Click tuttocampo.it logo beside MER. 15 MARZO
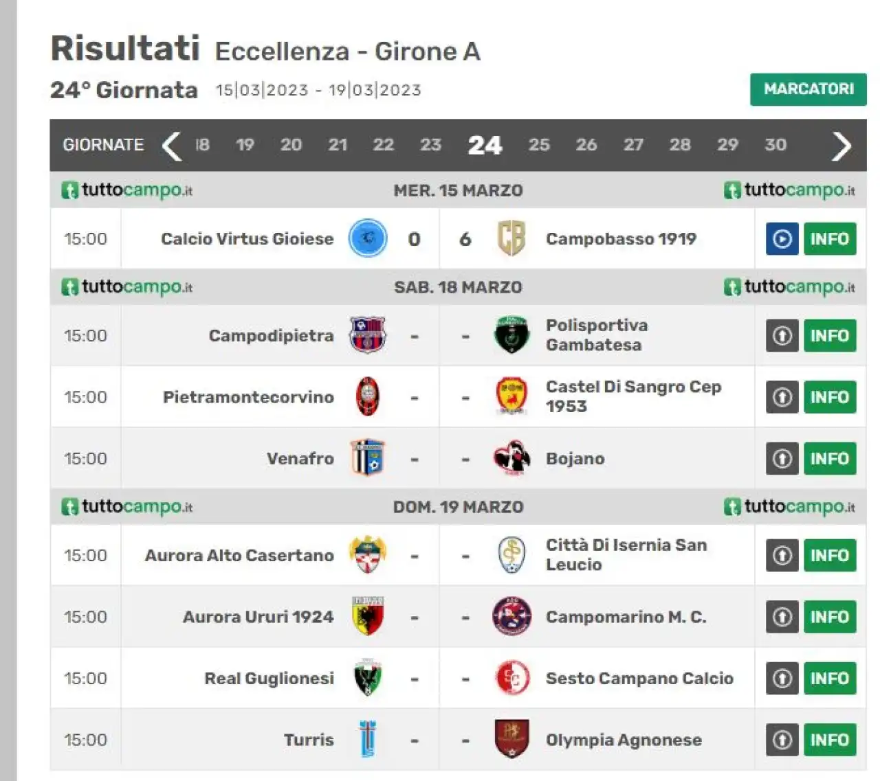The image size is (880, 781). (x=127, y=190)
